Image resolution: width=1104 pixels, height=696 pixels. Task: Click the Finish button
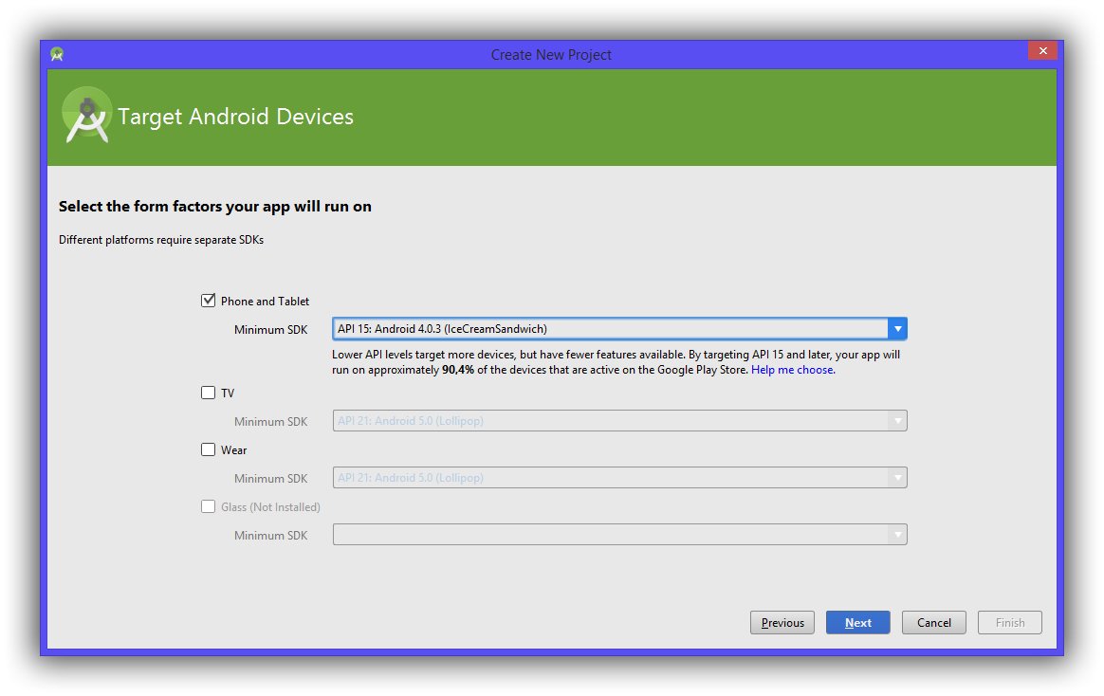pyautogui.click(x=1010, y=623)
